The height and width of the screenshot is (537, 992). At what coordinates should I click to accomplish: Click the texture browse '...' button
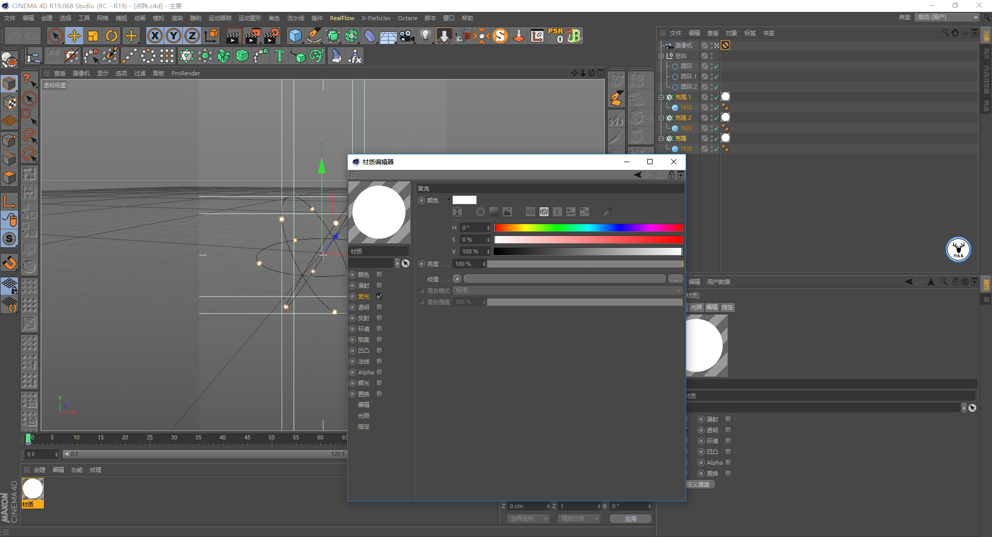pos(675,279)
